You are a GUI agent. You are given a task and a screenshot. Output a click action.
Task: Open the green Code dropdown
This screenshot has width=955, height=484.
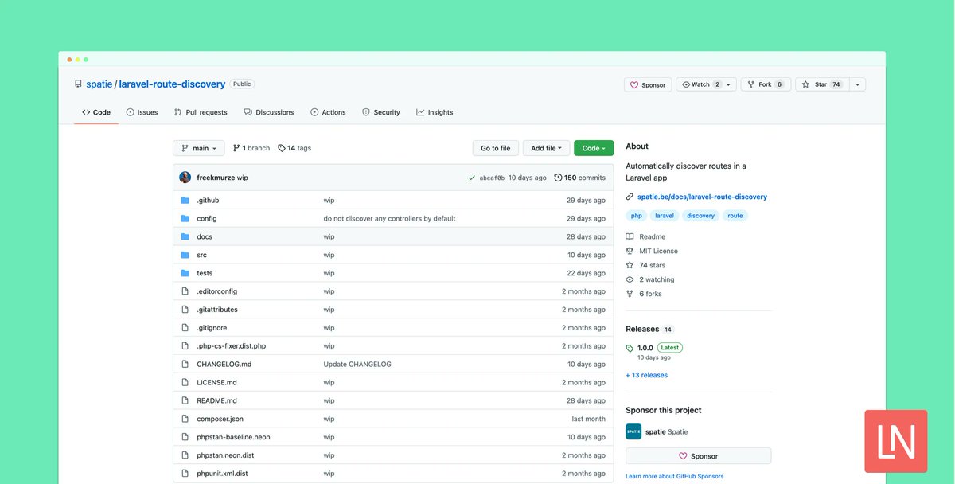pos(594,148)
